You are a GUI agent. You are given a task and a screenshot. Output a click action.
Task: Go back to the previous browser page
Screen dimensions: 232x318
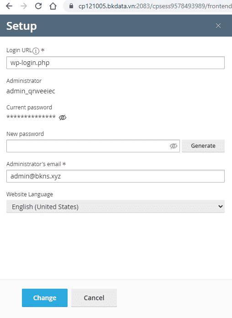[x=9, y=6]
